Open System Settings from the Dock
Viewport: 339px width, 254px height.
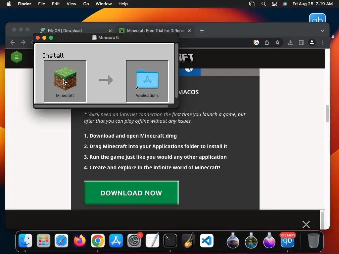[x=134, y=241]
